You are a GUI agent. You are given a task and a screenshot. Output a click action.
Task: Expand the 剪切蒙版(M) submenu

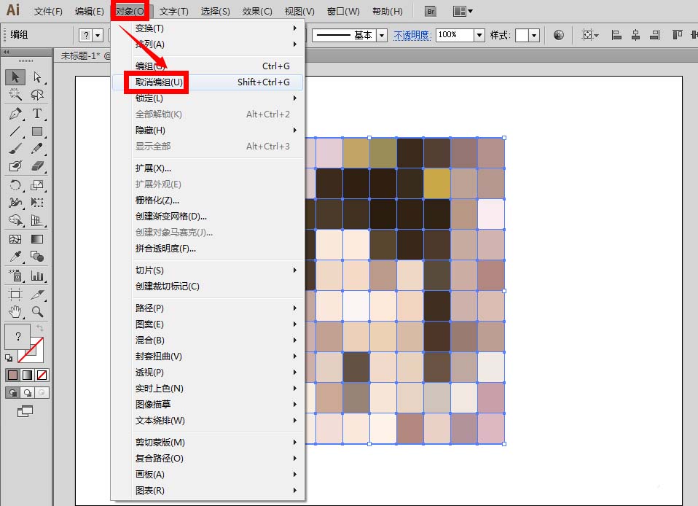[x=208, y=443]
